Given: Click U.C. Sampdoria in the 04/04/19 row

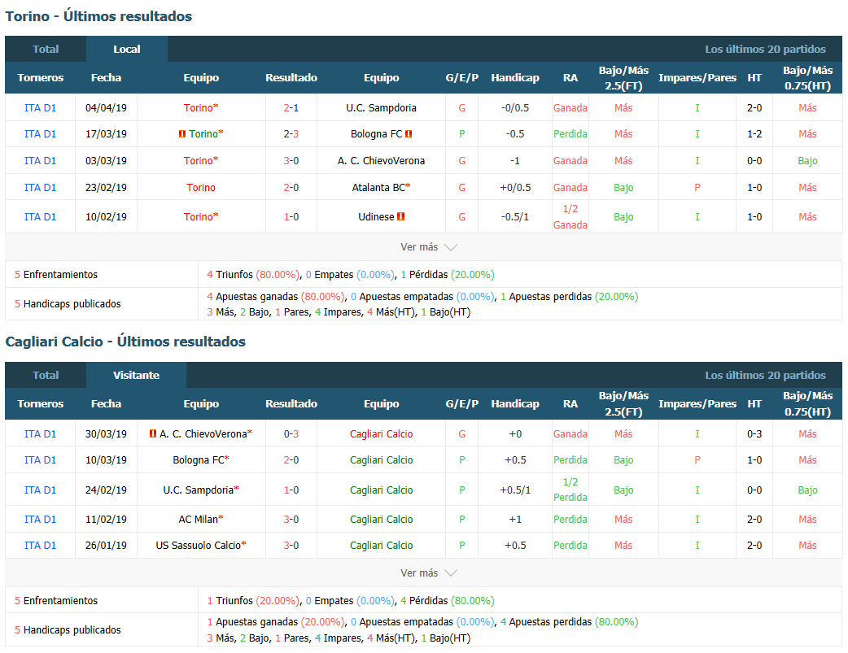Looking at the screenshot, I should point(382,108).
